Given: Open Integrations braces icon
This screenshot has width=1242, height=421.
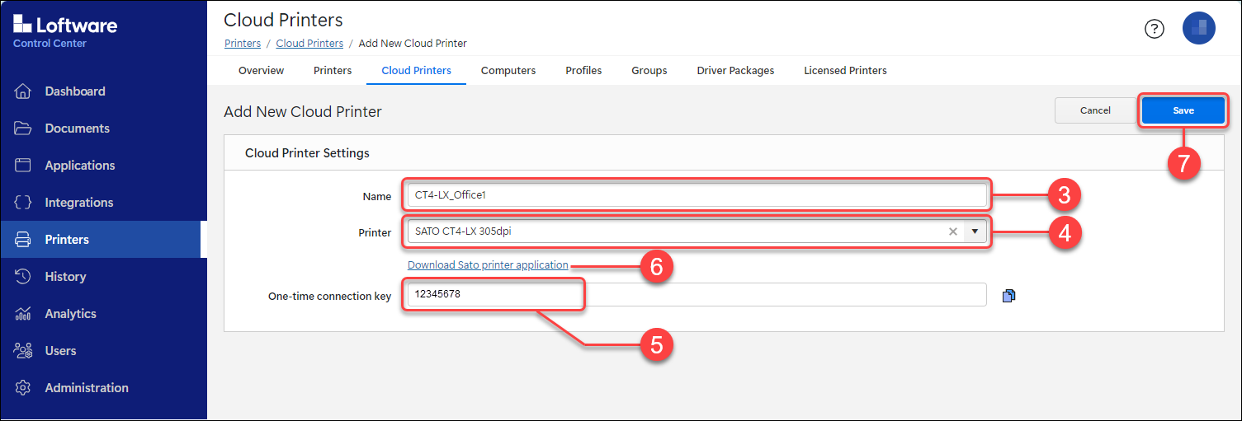Looking at the screenshot, I should point(23,203).
